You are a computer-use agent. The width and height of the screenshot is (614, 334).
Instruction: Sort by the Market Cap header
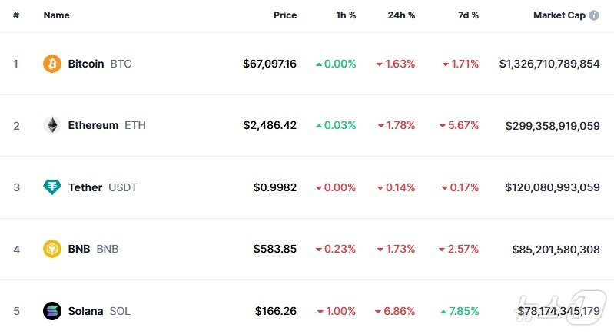(559, 15)
